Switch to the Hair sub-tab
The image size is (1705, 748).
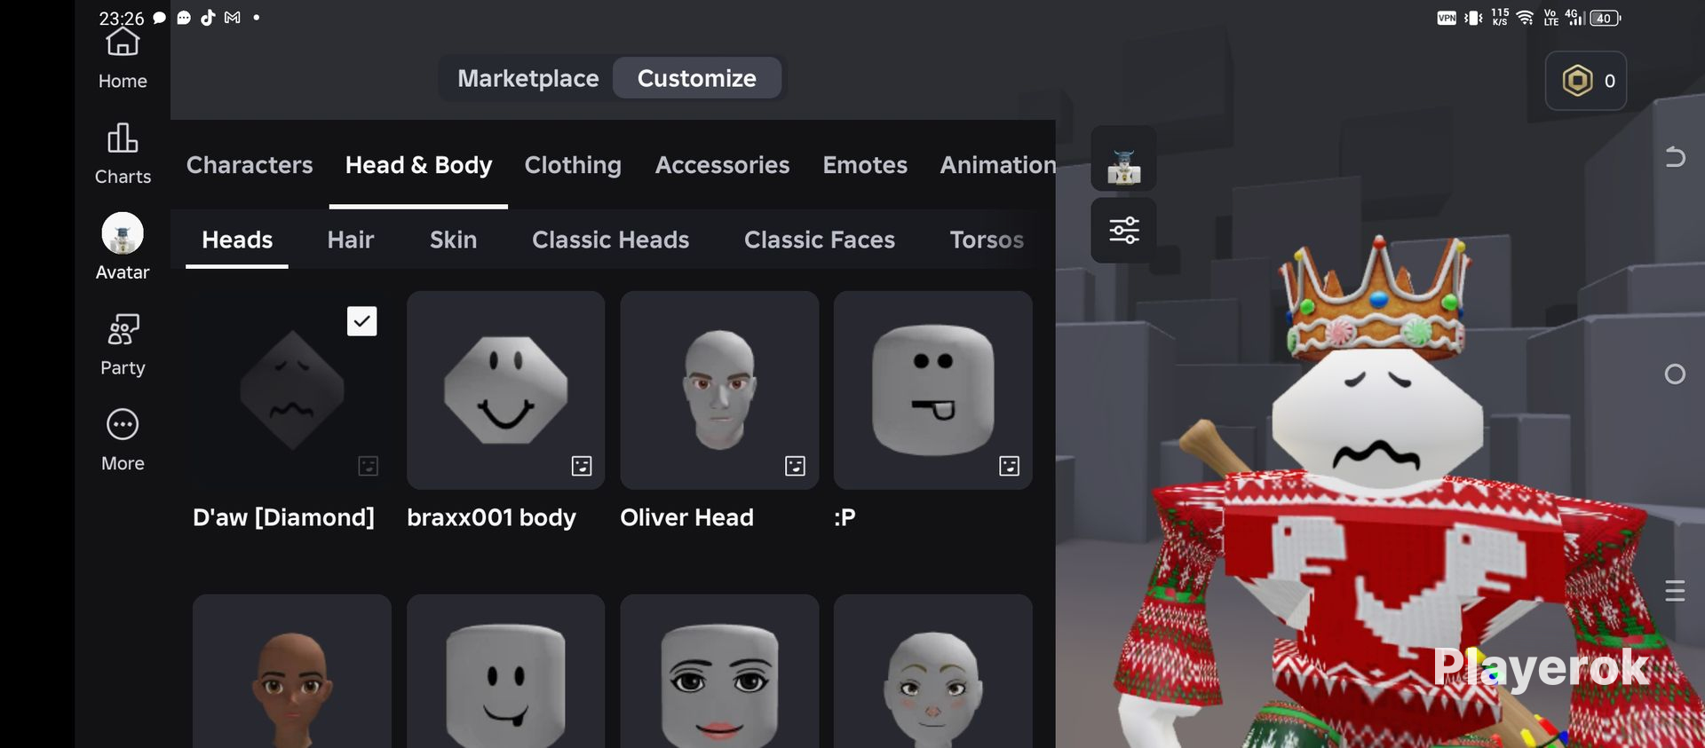(x=351, y=240)
